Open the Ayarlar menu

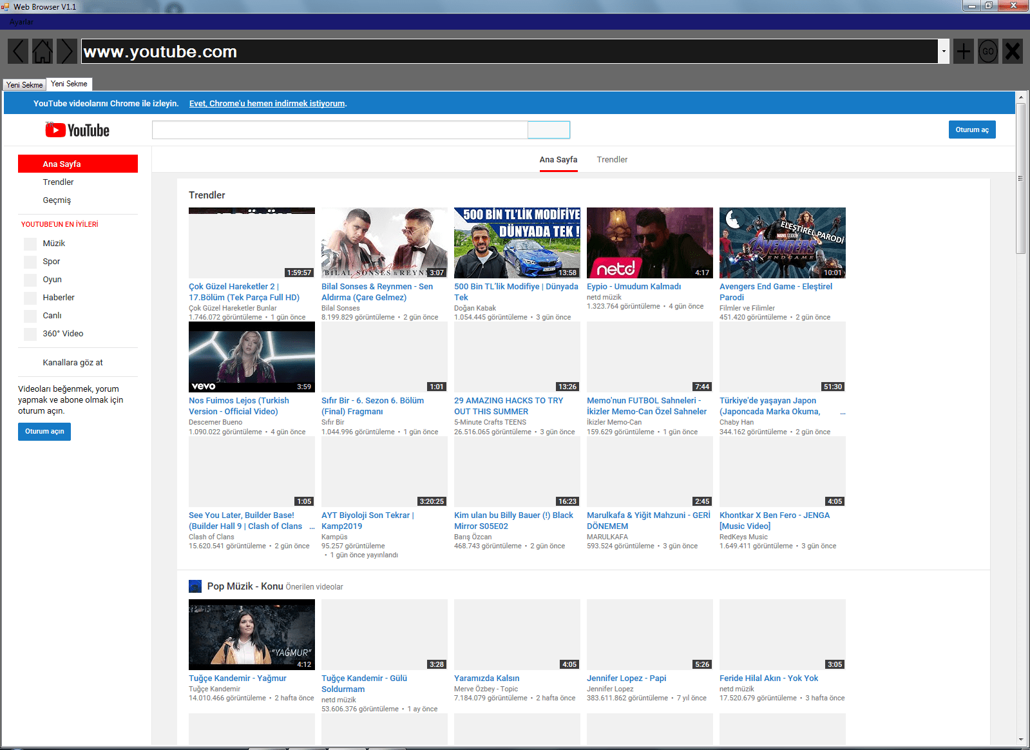click(21, 22)
